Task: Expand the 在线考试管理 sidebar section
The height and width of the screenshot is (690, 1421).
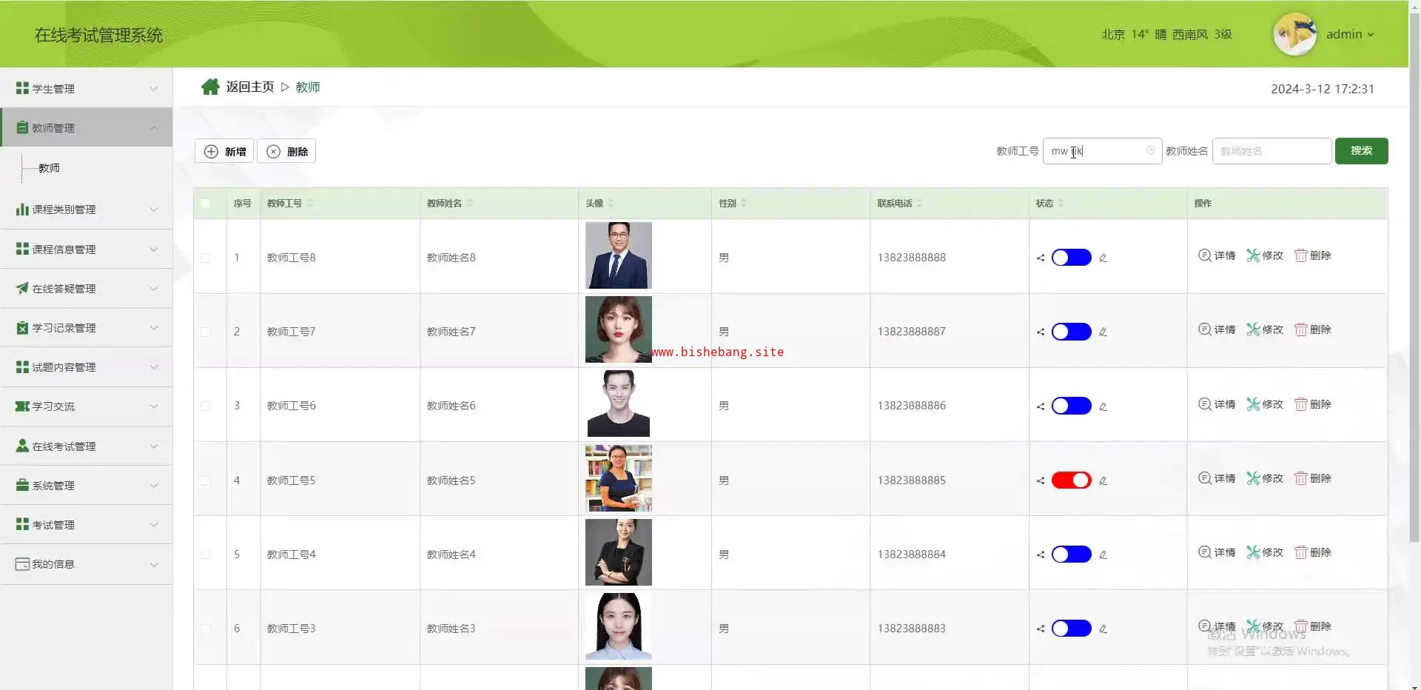Action: click(87, 446)
